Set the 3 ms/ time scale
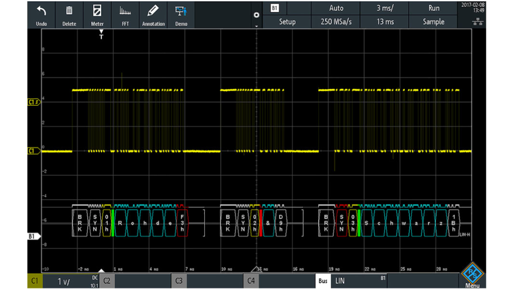 385,8
